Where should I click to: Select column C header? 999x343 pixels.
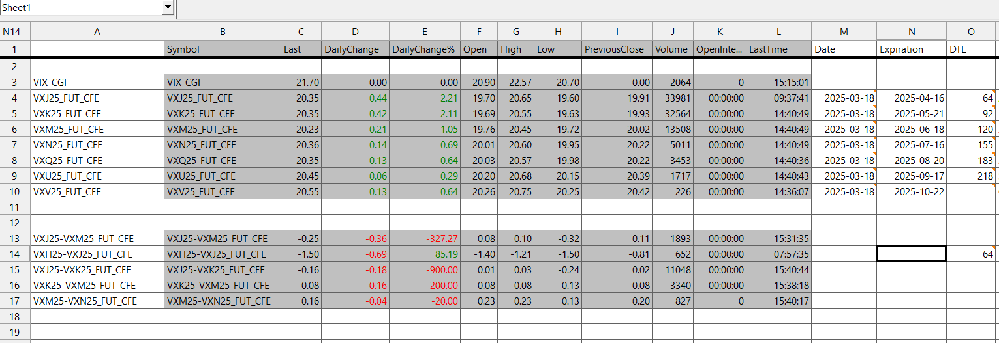pos(301,31)
